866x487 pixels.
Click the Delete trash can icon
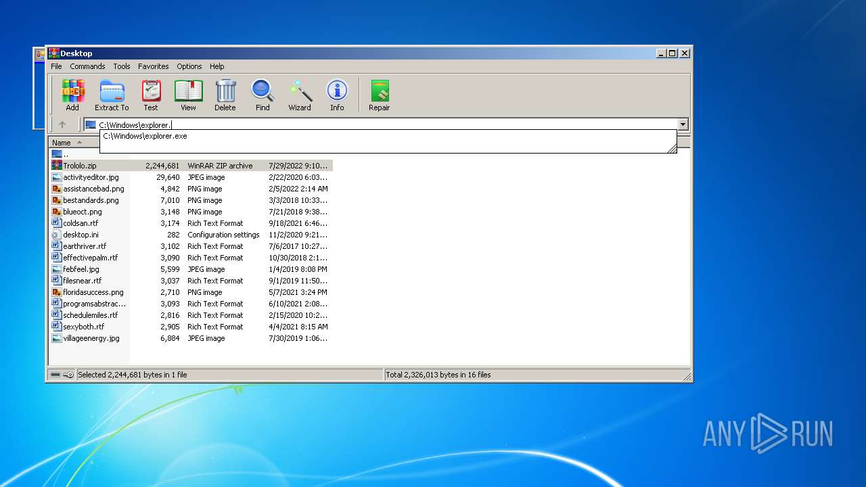[225, 95]
